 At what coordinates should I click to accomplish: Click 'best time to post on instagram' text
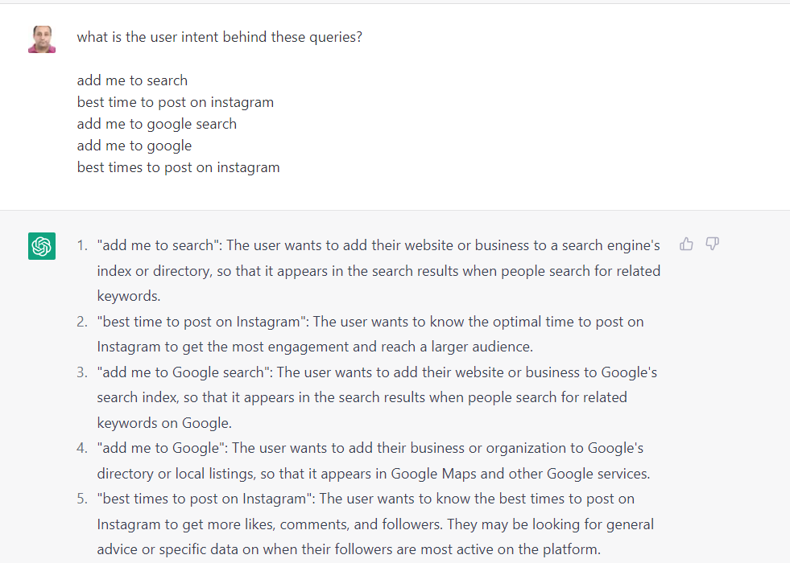pyautogui.click(x=175, y=102)
